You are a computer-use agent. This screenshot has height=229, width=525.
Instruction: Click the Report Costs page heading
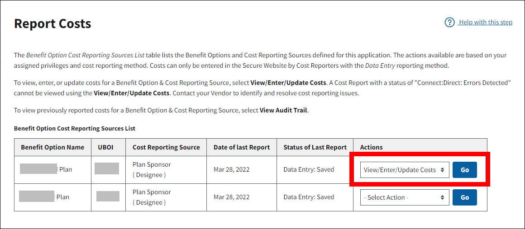click(x=52, y=23)
